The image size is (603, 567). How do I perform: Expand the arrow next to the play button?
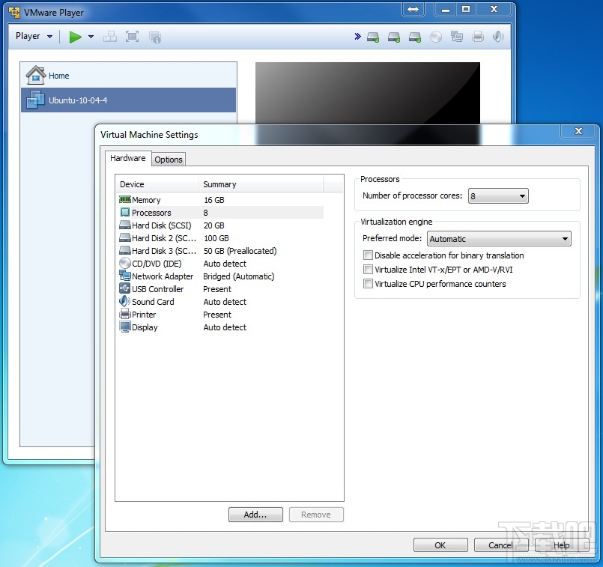[x=90, y=36]
